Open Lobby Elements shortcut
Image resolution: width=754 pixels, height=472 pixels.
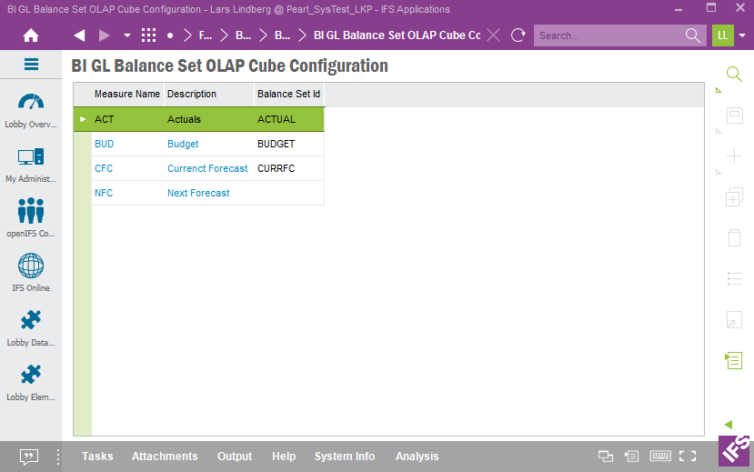[x=31, y=383]
